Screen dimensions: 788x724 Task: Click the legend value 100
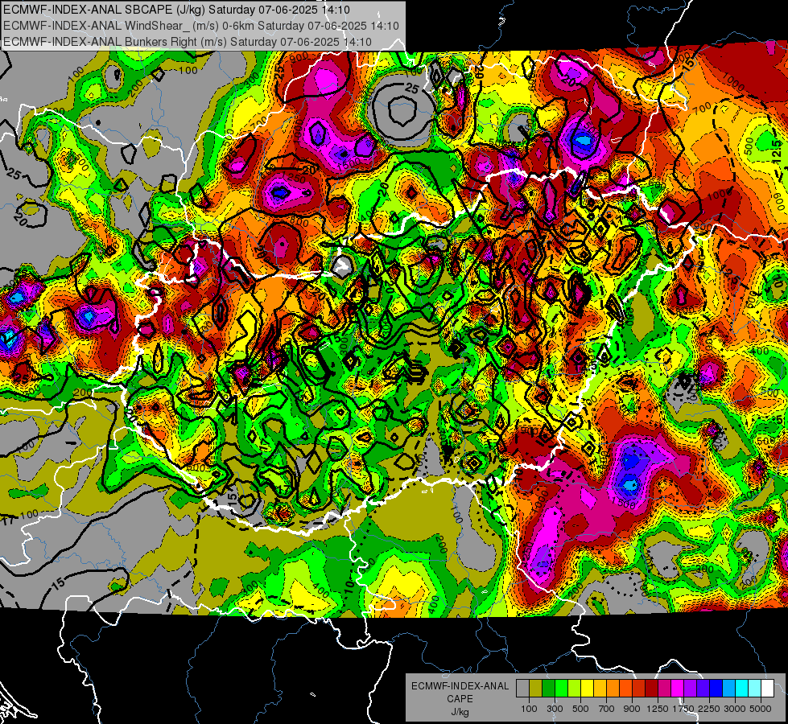[x=529, y=709]
